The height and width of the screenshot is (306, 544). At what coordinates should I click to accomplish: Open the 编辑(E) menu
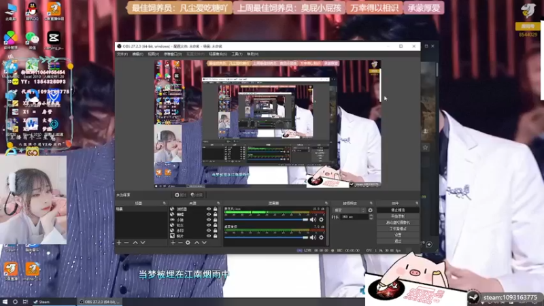(x=138, y=54)
